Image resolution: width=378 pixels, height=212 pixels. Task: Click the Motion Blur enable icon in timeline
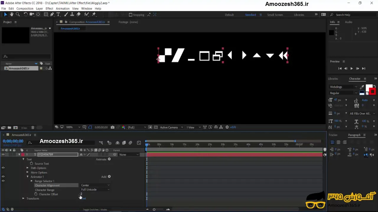(130, 143)
